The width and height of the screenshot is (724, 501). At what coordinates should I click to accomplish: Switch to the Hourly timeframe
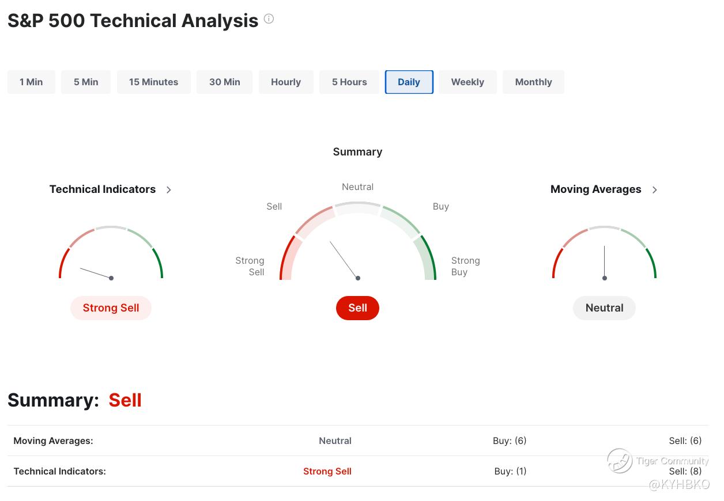(x=286, y=82)
